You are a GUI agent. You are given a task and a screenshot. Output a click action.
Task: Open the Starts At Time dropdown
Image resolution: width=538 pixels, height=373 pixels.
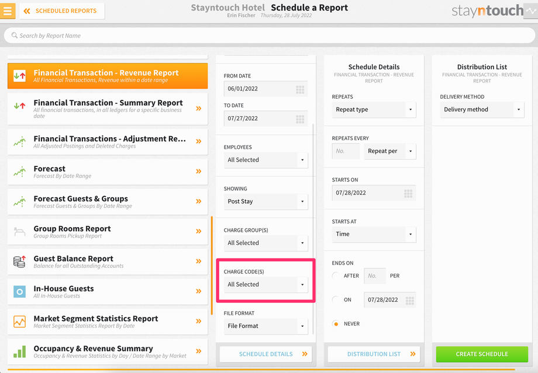374,234
